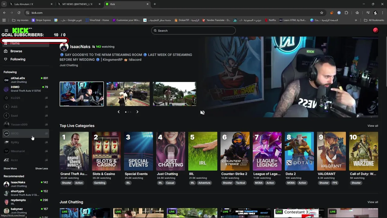Click the Kick logo
The width and height of the screenshot is (387, 218).
(21, 30)
